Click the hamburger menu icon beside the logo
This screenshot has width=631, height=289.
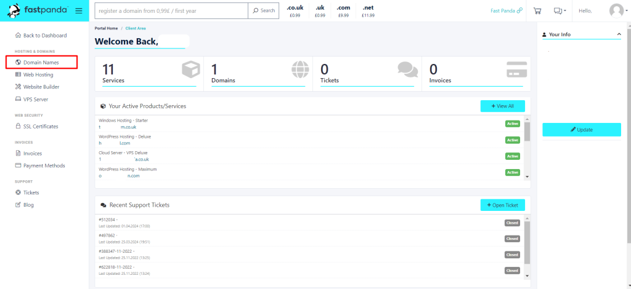[78, 10]
